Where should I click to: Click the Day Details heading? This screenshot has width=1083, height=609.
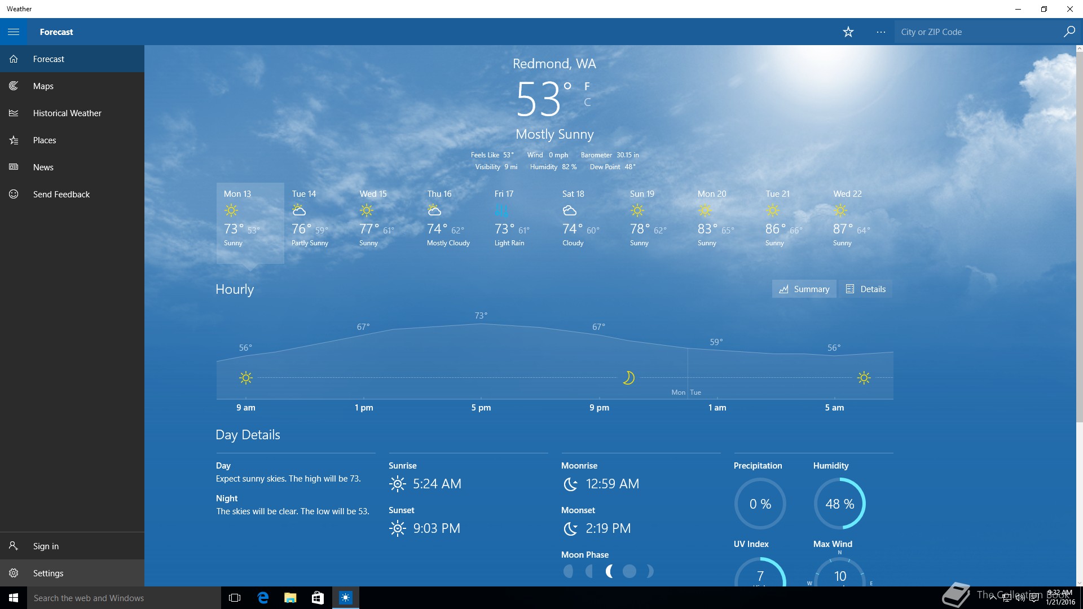pos(248,435)
